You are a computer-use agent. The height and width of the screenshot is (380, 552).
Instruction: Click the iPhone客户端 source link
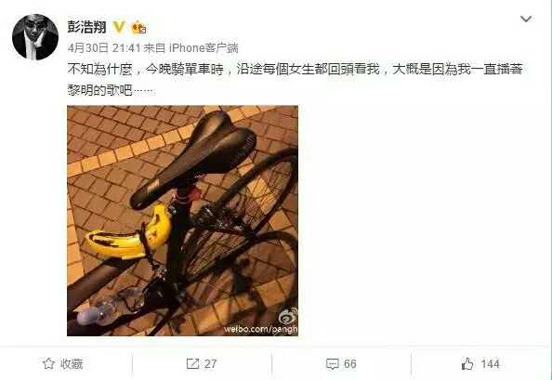click(204, 48)
